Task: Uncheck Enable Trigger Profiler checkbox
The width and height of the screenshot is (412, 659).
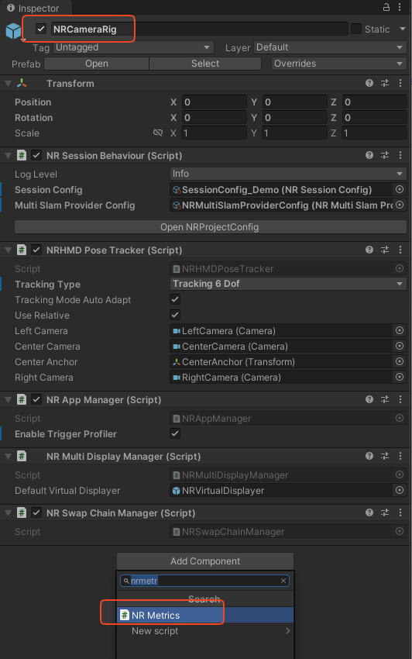Action: coord(175,433)
